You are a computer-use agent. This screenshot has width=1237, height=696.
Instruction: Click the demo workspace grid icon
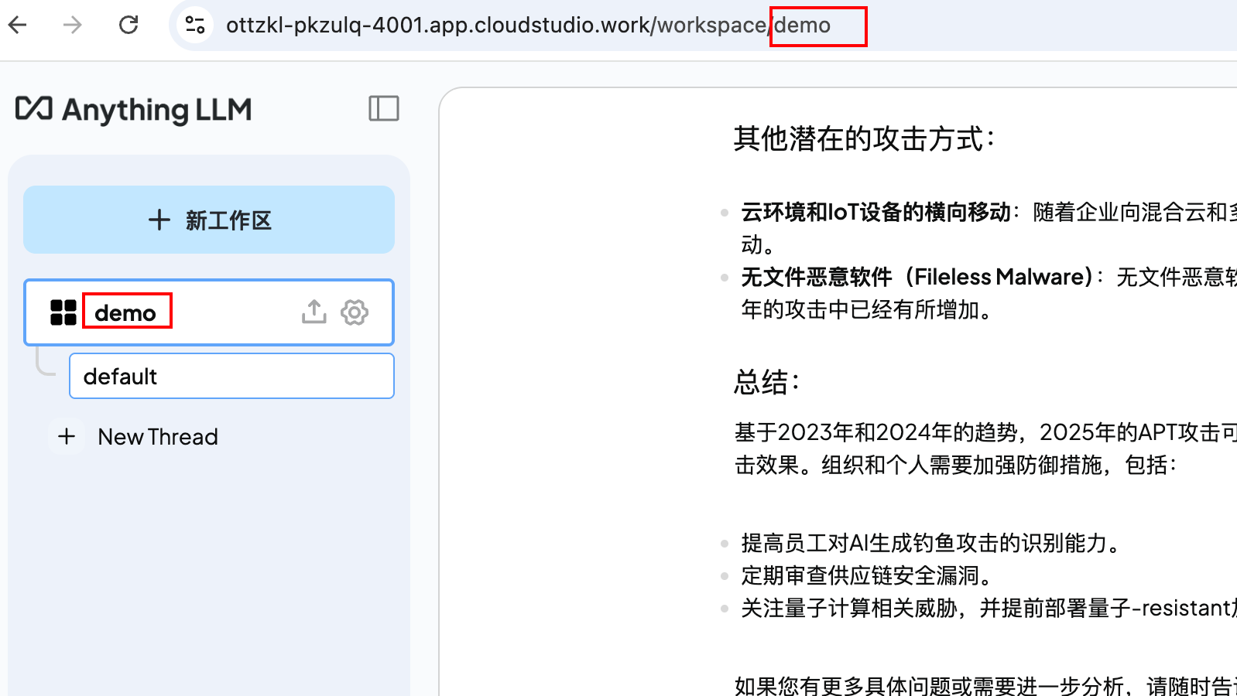tap(63, 312)
